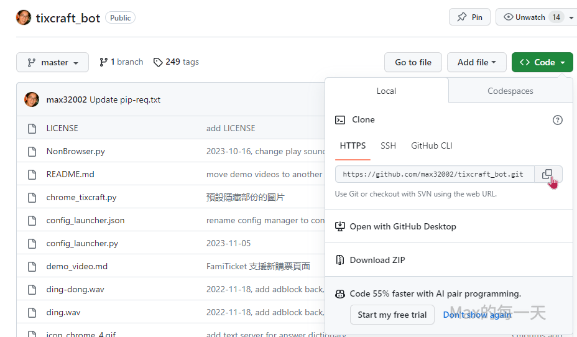Select Open with GitHub Desktop

pyautogui.click(x=402, y=226)
